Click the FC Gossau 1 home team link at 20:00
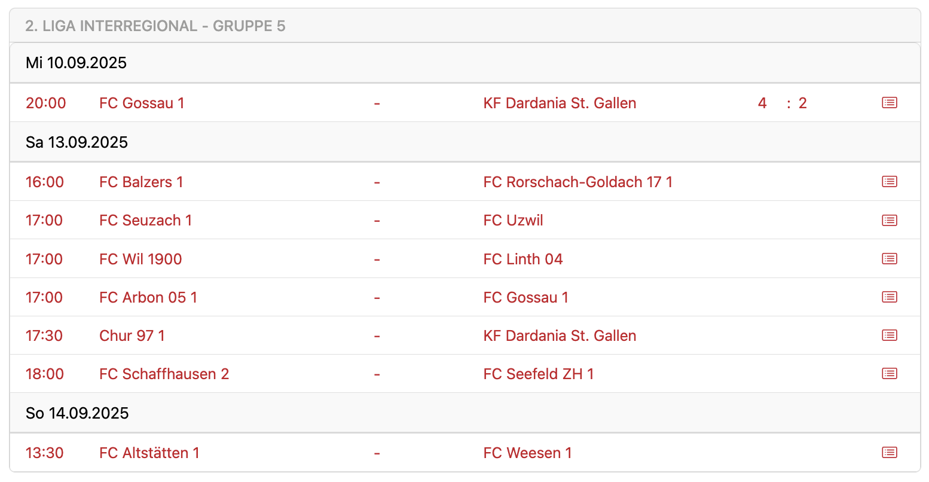 tap(142, 103)
